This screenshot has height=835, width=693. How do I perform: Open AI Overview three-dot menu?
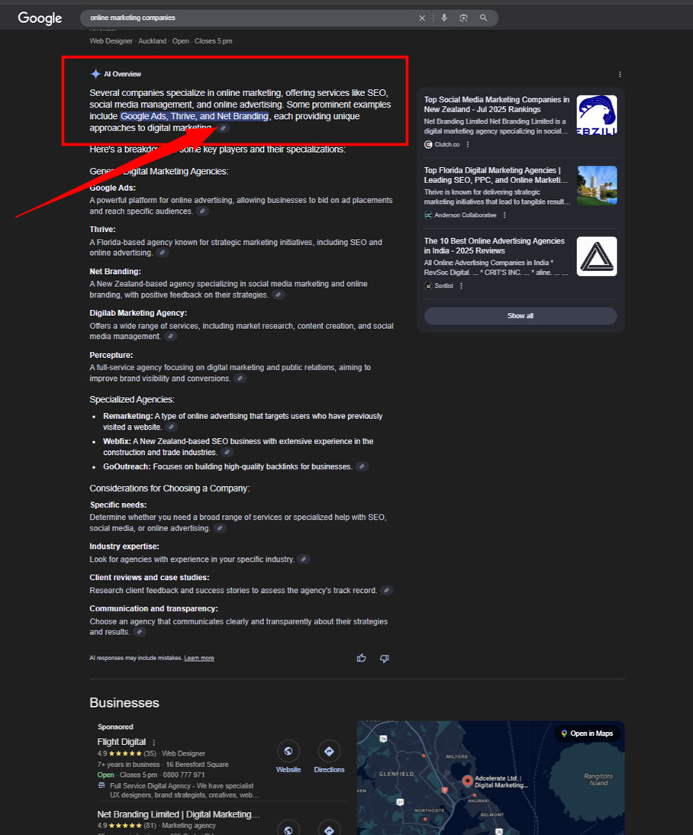[x=620, y=75]
